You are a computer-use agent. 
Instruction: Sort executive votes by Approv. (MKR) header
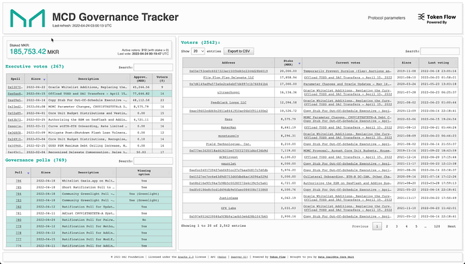click(x=141, y=79)
